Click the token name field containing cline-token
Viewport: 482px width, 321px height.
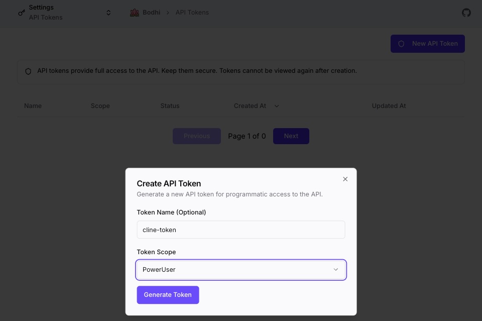coord(240,230)
